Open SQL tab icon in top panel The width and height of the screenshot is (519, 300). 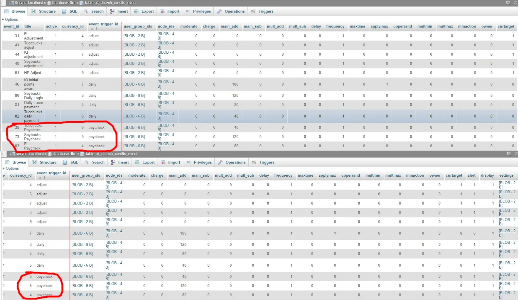coord(64,11)
